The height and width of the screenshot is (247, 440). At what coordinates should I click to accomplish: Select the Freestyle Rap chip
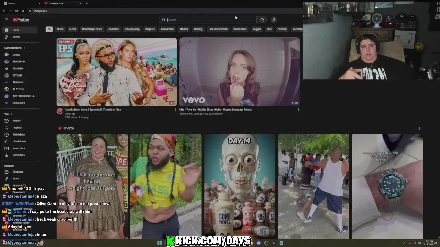point(132,29)
